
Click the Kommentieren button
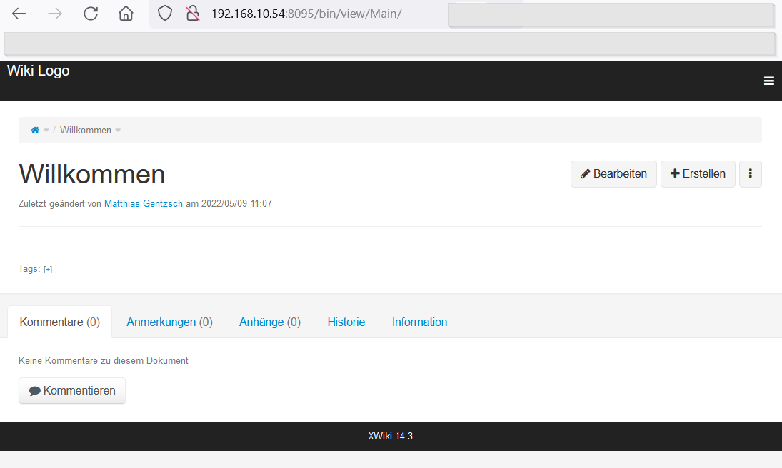click(x=72, y=391)
